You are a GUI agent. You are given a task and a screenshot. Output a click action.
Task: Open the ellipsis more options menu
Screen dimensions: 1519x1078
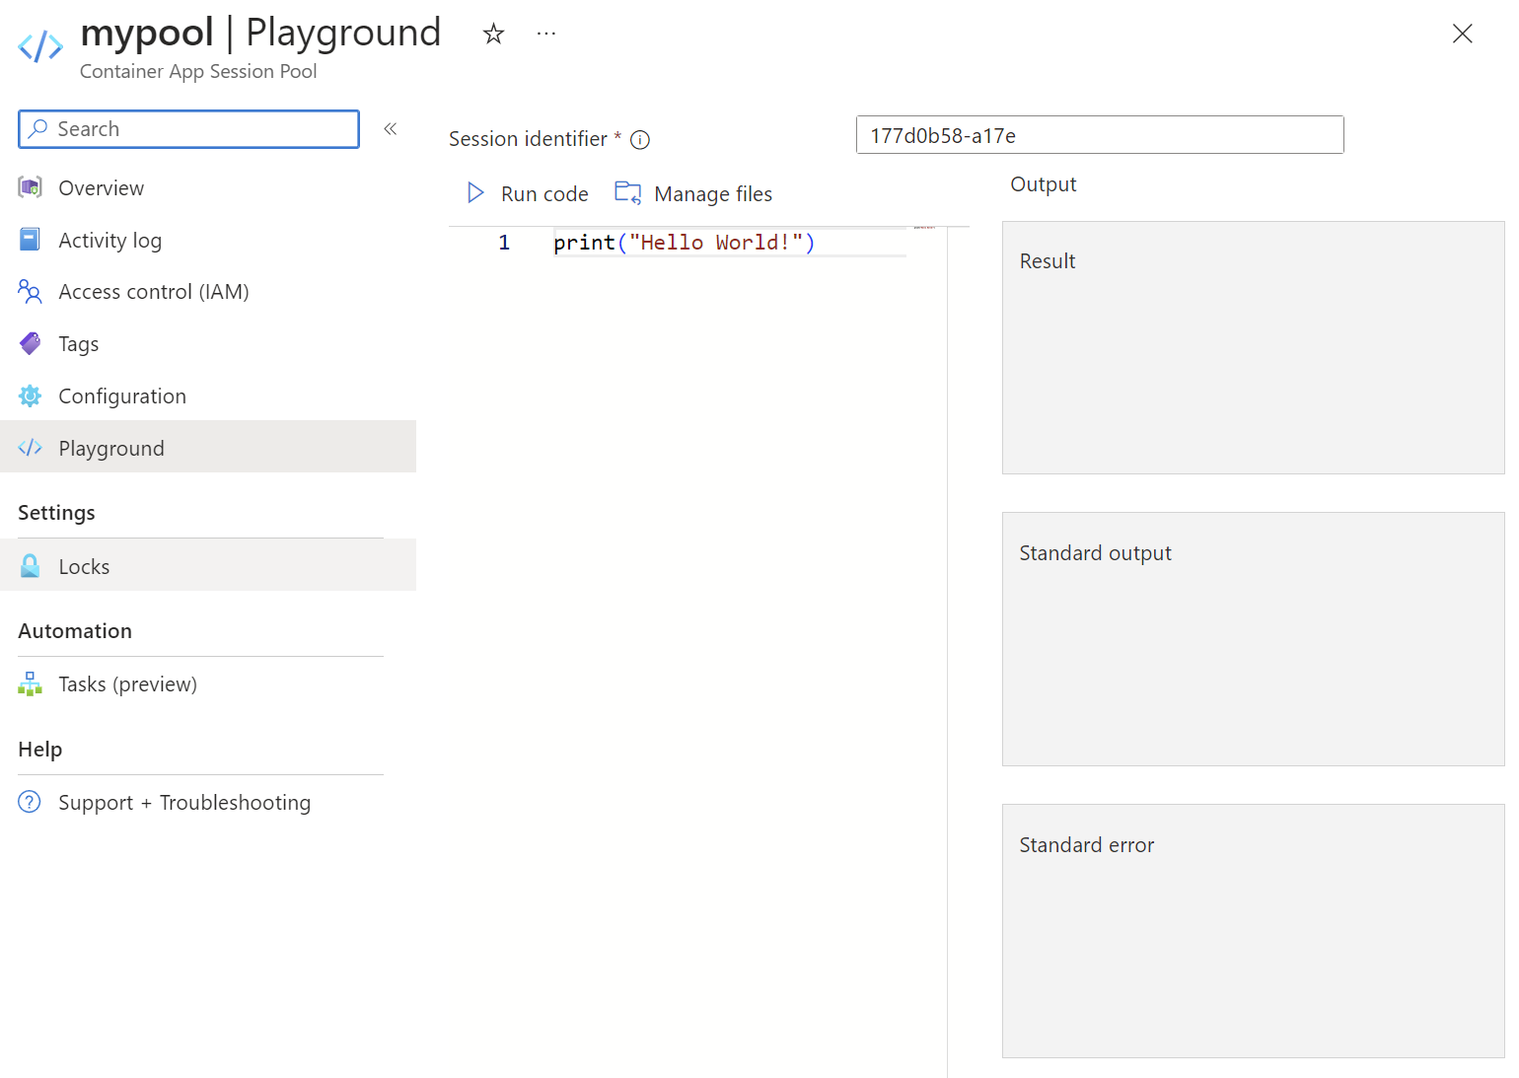[x=546, y=35]
